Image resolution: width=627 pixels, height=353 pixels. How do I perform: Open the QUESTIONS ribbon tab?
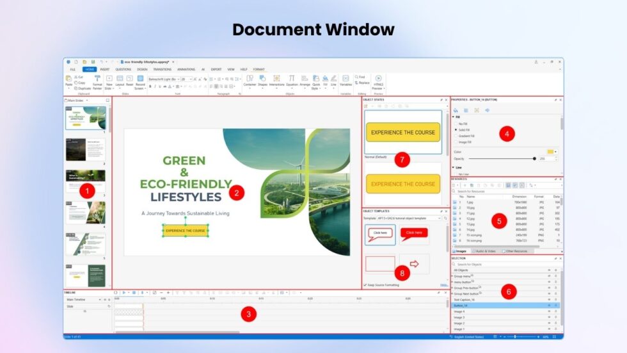tap(123, 70)
